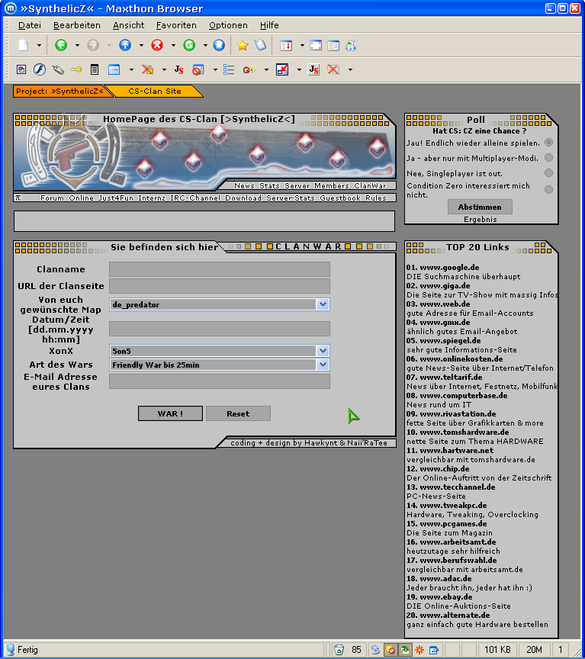Click the first JS script icon
585x659 pixels.
pos(178,69)
